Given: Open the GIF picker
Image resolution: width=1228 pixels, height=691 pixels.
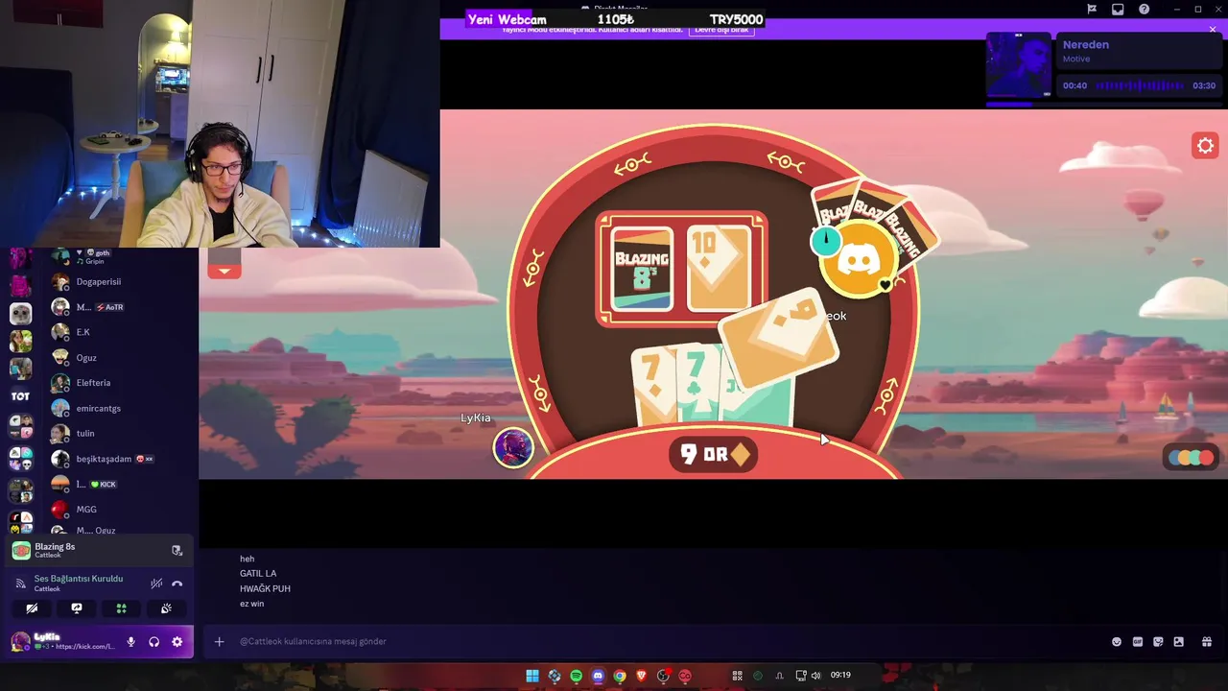Looking at the screenshot, I should tap(1138, 642).
